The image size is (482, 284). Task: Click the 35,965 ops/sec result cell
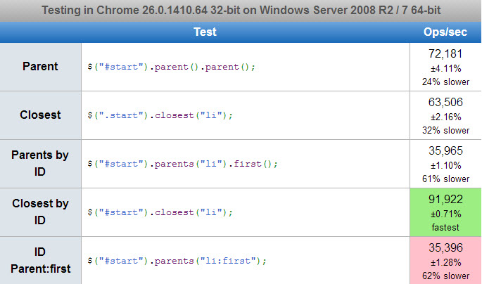[445, 164]
